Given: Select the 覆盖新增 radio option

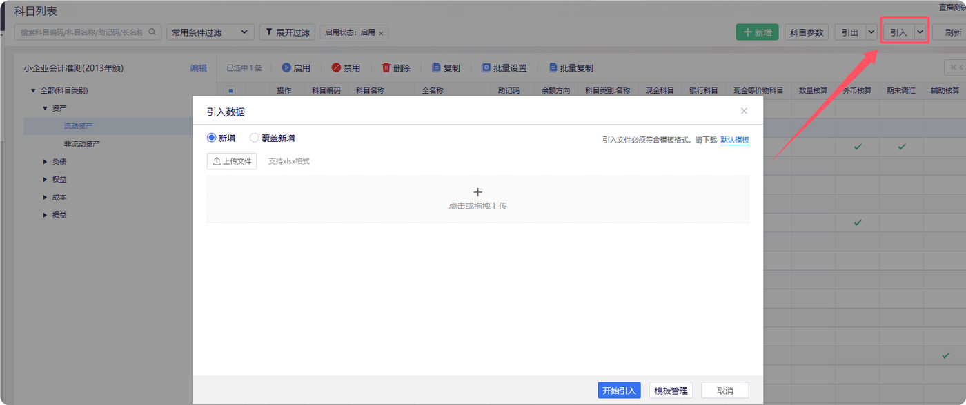Looking at the screenshot, I should (254, 138).
